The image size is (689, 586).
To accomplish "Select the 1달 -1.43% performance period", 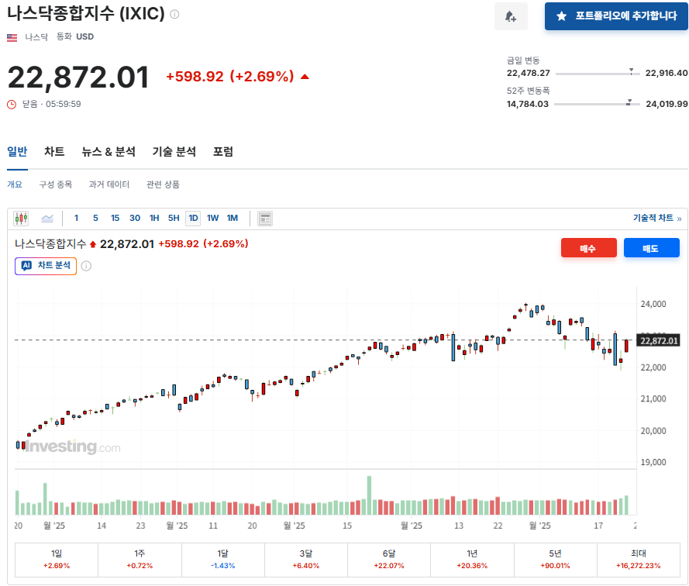I will [222, 560].
